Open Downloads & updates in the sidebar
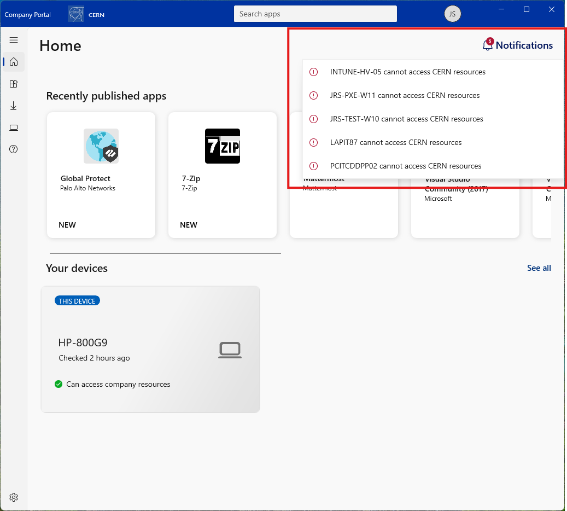Screen dimensions: 567x511 (14, 106)
